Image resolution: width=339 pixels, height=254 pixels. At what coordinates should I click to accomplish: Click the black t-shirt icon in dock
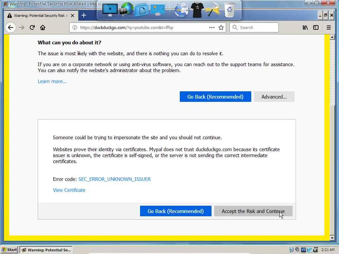click(x=197, y=10)
